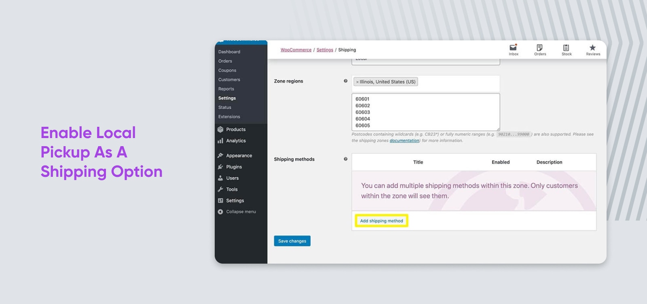Screen dimensions: 647x304
Task: Click the Illinois, United States (US) tag
Action: pos(386,82)
